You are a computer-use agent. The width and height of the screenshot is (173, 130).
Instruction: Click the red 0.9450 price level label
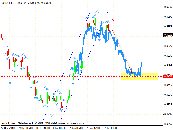(168, 76)
